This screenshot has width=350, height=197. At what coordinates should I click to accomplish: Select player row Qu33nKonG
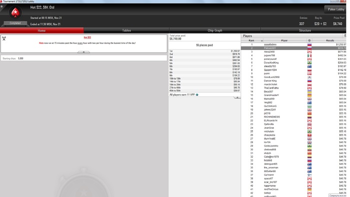point(293,106)
